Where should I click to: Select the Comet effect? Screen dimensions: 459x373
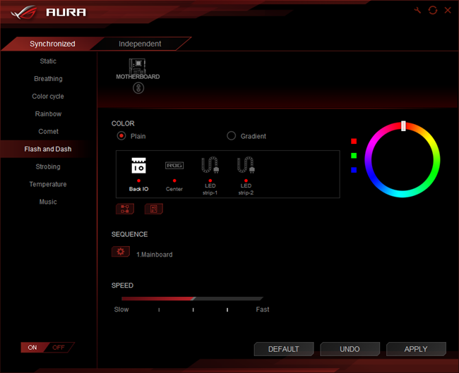48,132
